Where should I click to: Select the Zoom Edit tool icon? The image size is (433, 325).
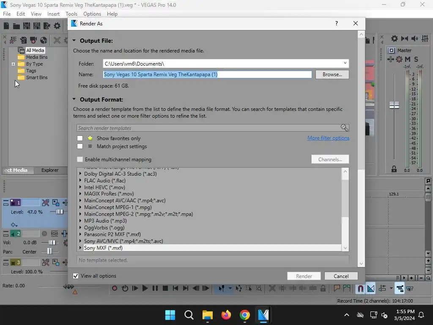tap(259, 289)
